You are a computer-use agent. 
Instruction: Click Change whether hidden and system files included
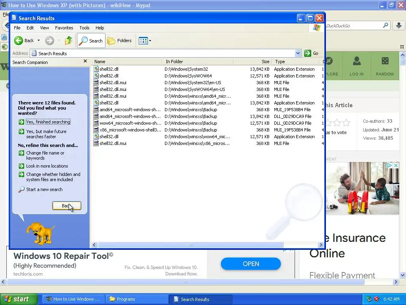pyautogui.click(x=53, y=177)
